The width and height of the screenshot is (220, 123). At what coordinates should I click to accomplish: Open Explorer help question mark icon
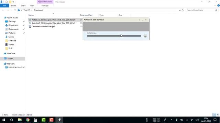tap(219, 5)
